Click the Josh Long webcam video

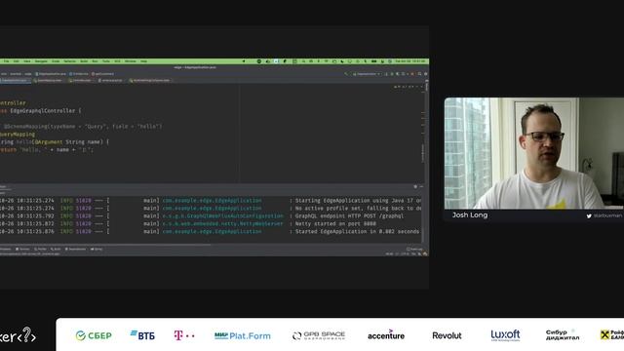pyautogui.click(x=534, y=153)
